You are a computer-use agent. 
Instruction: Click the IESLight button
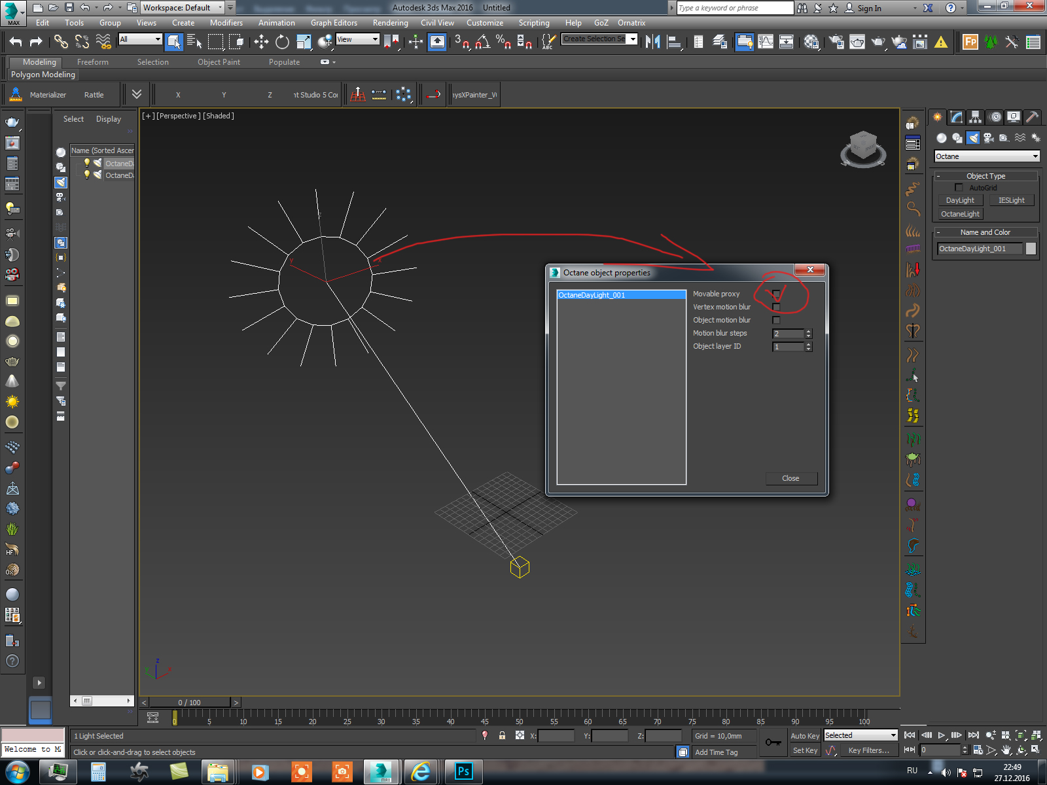click(x=1012, y=200)
